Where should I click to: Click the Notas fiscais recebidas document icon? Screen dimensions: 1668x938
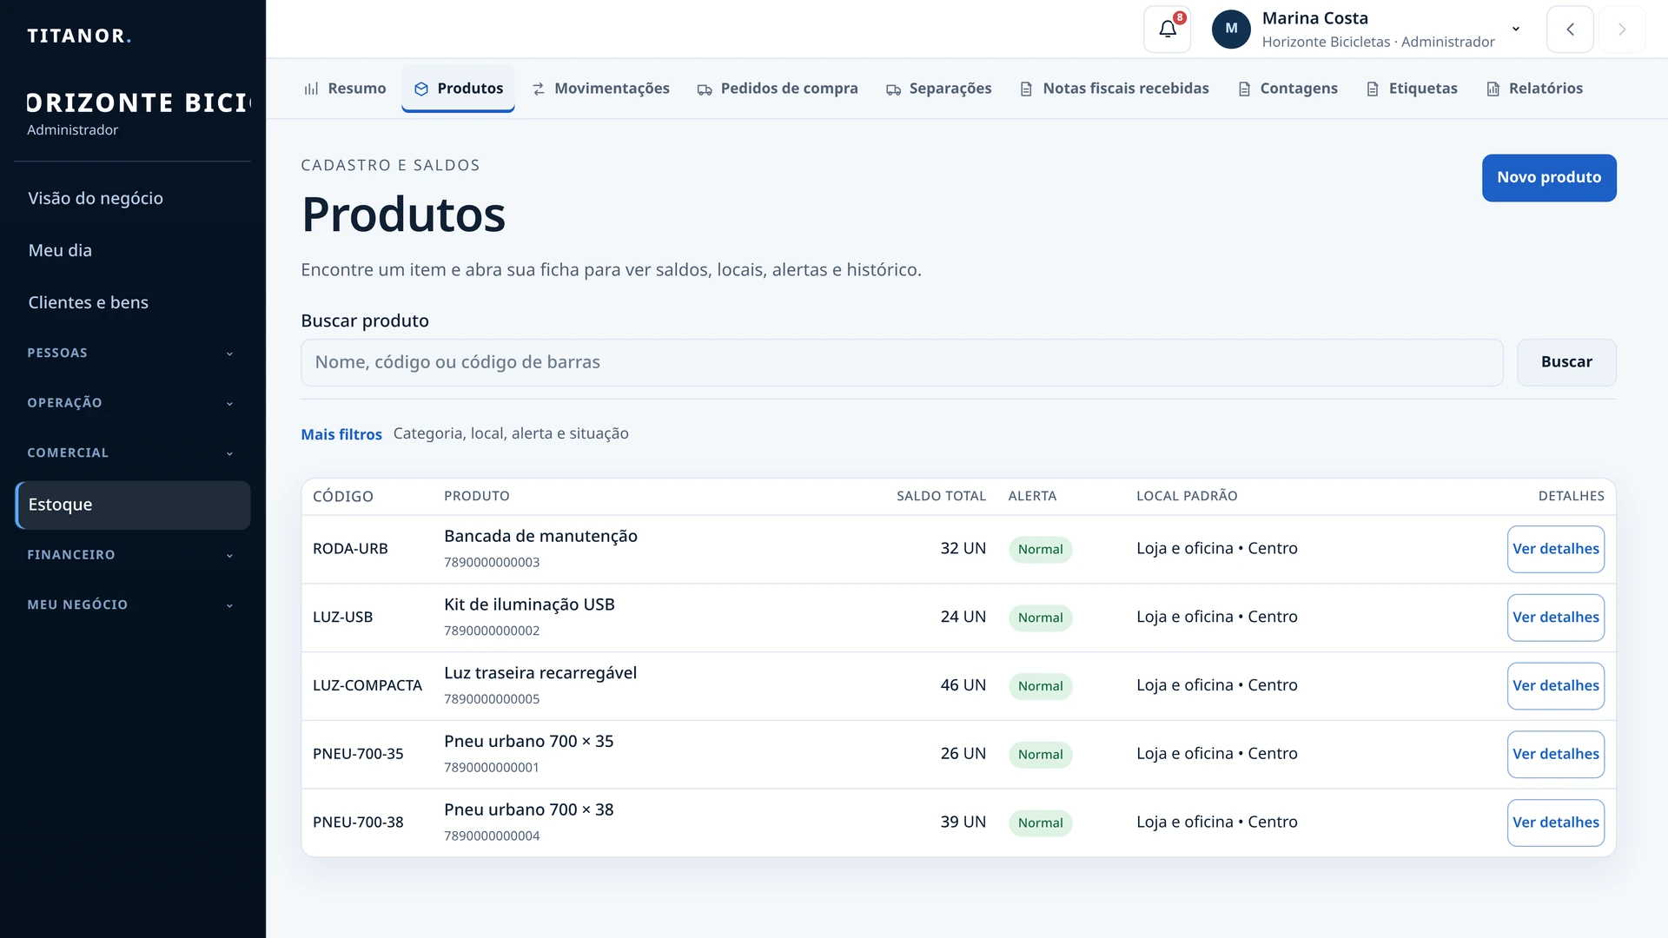coord(1026,89)
